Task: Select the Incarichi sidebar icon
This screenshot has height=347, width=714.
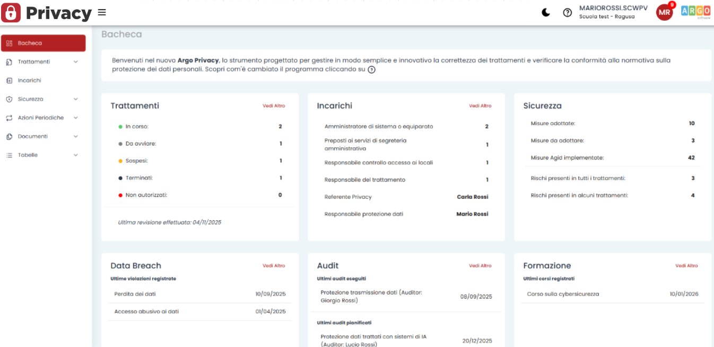Action: [9, 81]
